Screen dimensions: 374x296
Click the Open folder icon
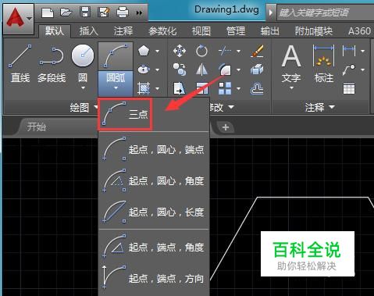[66, 12]
